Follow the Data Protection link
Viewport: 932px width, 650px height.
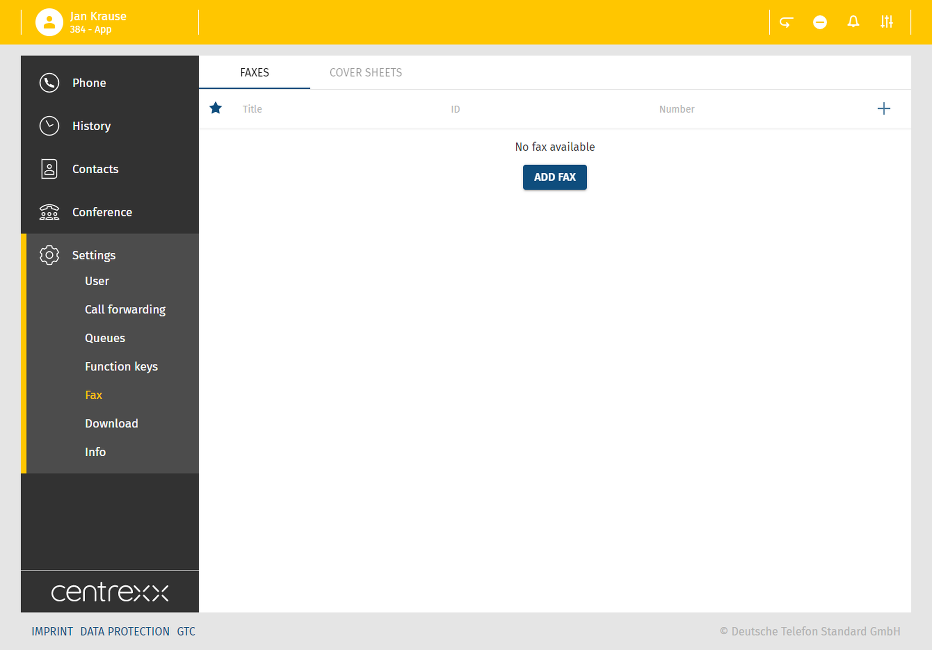(124, 631)
